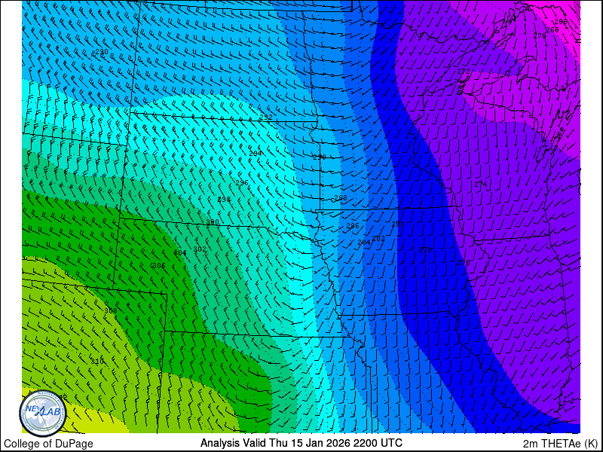Screen dimensions: 603x452
Task: Click the 284 contour label
Action: click(364, 243)
